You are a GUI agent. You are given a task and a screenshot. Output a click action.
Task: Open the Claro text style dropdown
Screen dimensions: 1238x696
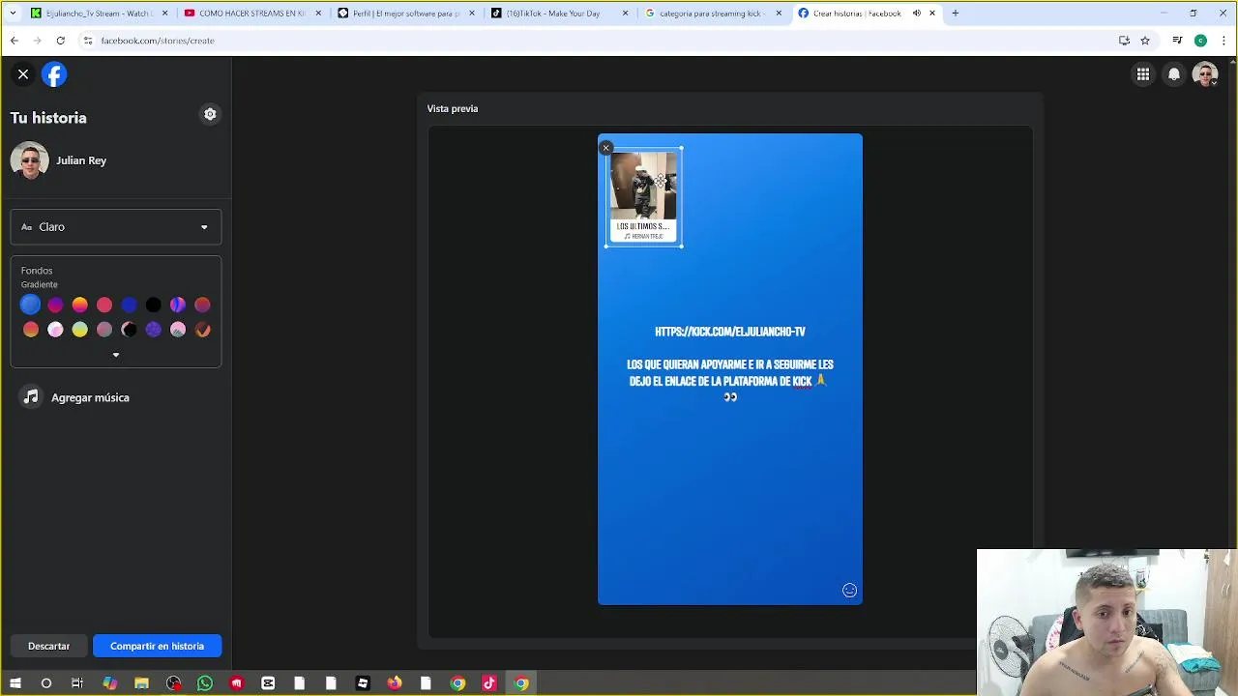tap(116, 227)
